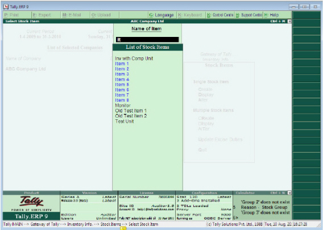Screen dimensions: 323x230
Task: Click 'Group 3' does not exist message
Action: [266, 212]
